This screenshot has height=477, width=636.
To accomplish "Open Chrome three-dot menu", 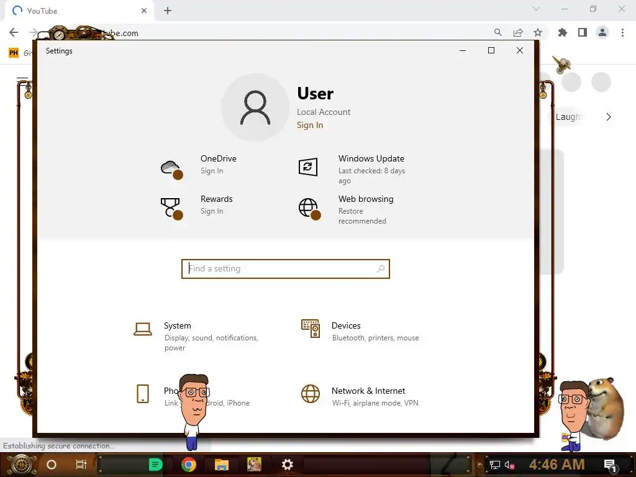I will (622, 32).
